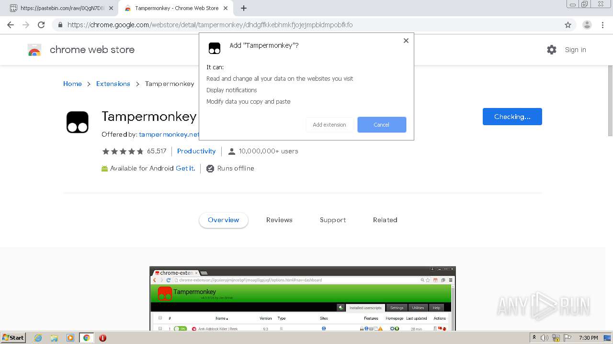The width and height of the screenshot is (613, 344).
Task: Launch Internet Explorer from taskbar
Action: (38, 338)
